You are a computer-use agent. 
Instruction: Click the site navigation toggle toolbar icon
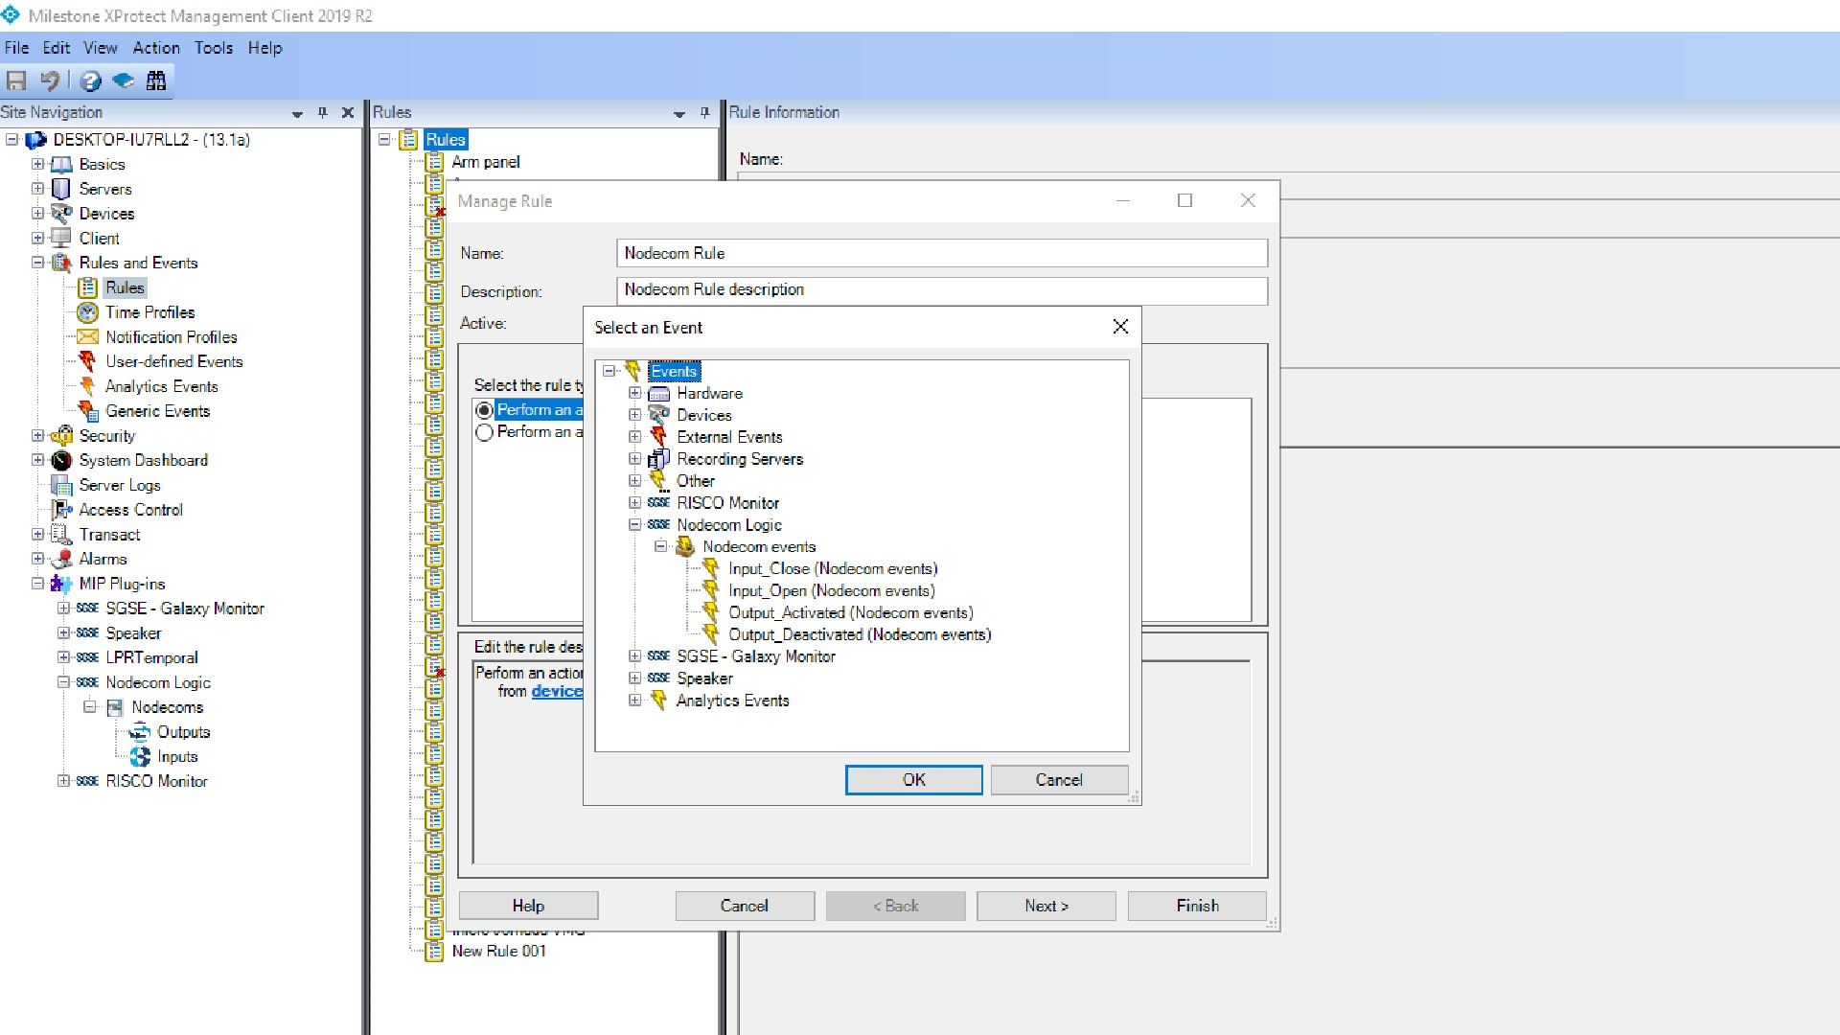[156, 81]
